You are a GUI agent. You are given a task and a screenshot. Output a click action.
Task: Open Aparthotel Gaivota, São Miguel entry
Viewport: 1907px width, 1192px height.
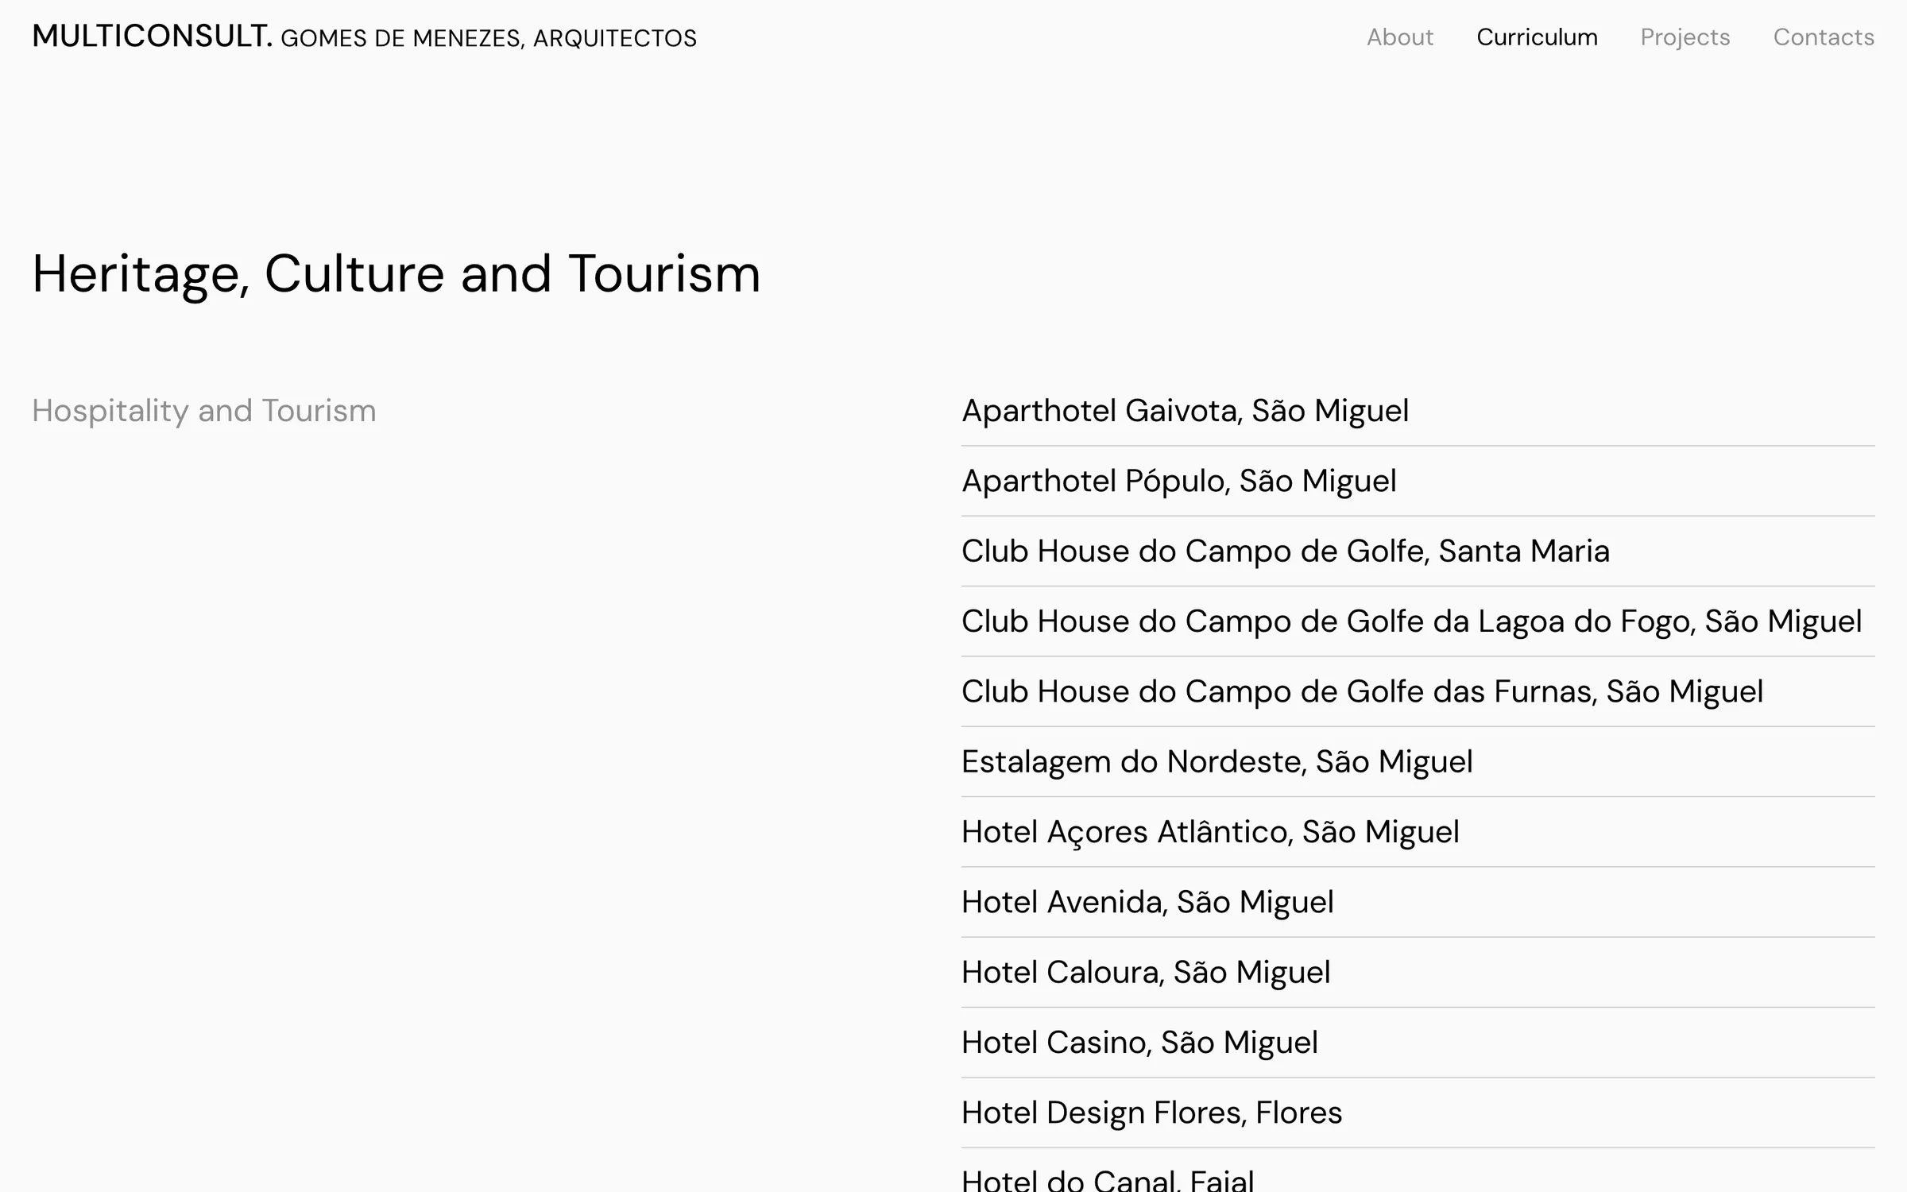[x=1185, y=411]
